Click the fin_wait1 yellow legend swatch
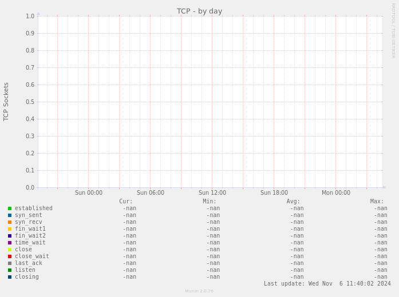399x297 pixels. (10, 229)
